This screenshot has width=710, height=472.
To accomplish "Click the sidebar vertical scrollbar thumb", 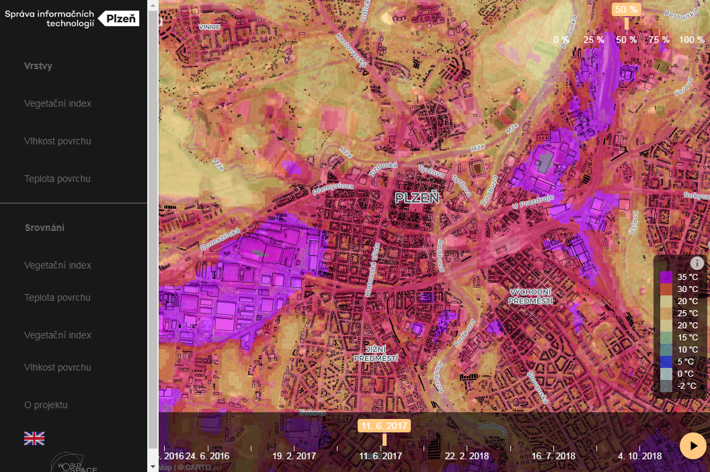I will tap(153, 228).
